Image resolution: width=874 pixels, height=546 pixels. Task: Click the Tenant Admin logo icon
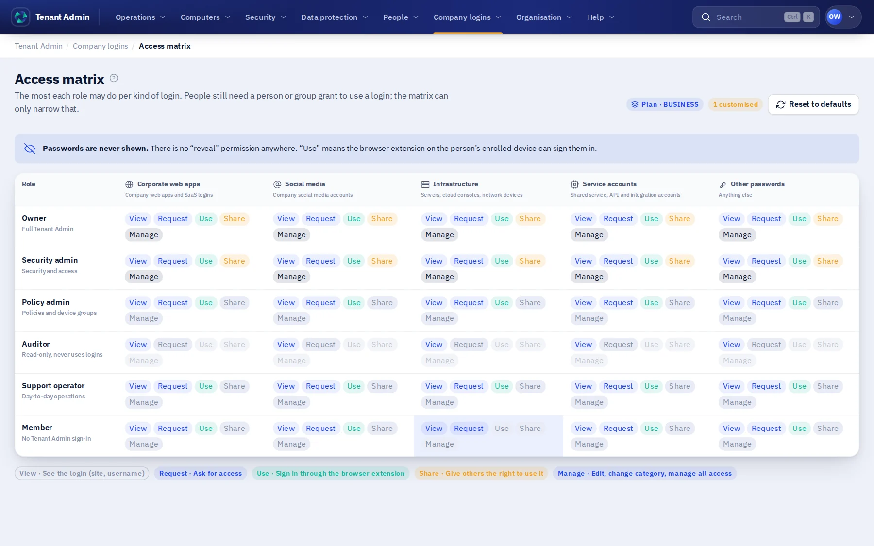(21, 17)
